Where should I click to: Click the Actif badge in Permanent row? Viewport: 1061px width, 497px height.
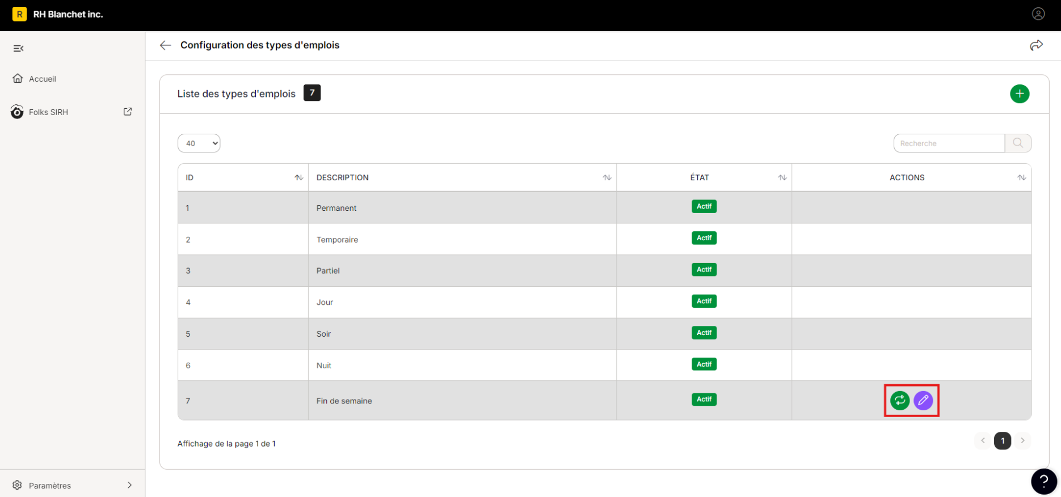(x=704, y=206)
